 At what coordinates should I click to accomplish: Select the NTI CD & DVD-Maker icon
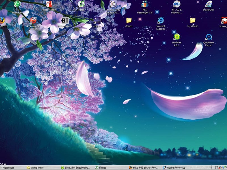click(x=176, y=5)
